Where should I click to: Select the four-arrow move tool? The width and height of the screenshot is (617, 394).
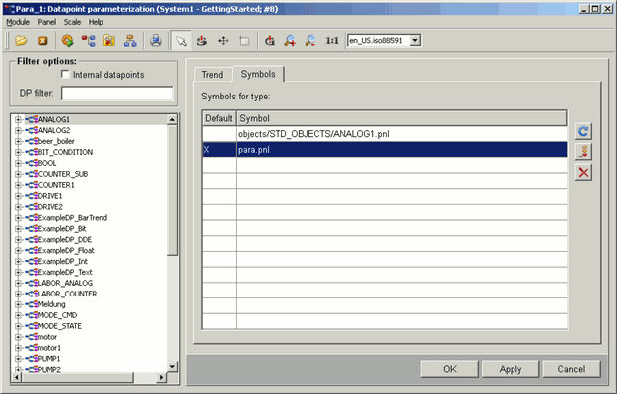223,40
